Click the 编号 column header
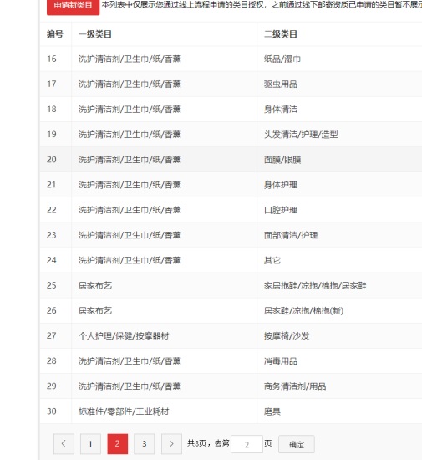Image resolution: width=422 pixels, height=460 pixels. click(x=55, y=34)
